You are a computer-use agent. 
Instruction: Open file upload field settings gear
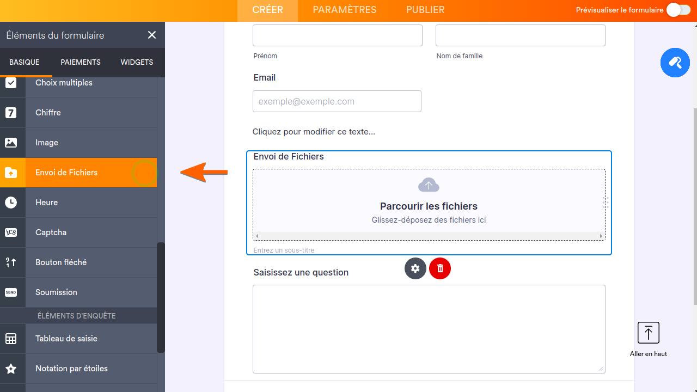pyautogui.click(x=415, y=268)
